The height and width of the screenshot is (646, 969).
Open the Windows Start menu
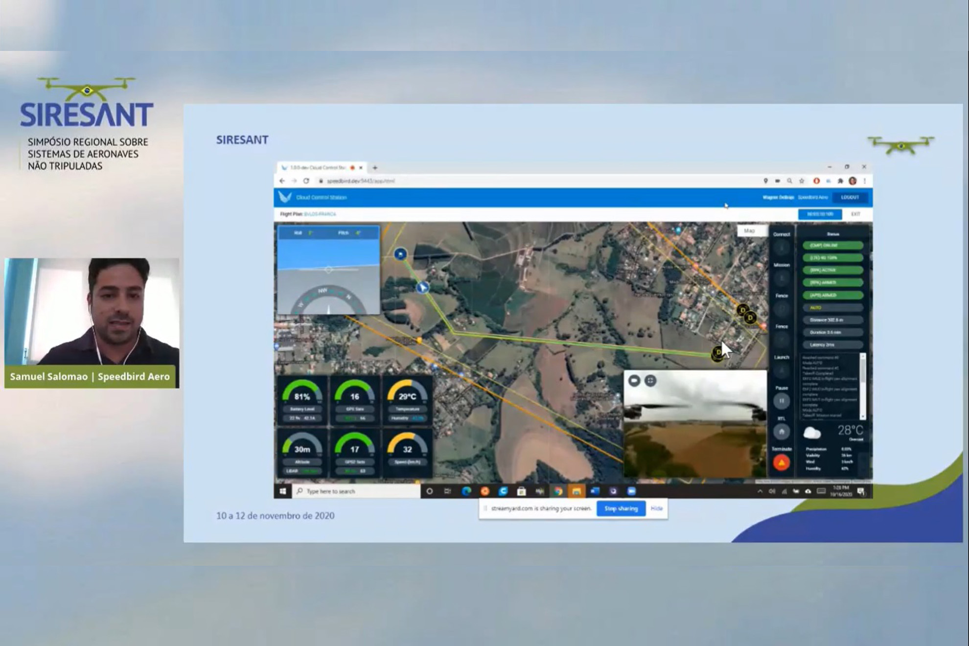pyautogui.click(x=283, y=491)
